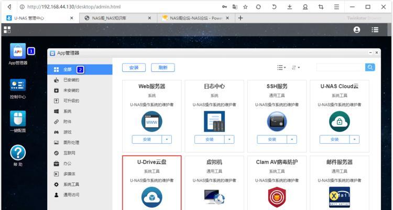Click the App管理器 search input field

tap(341, 67)
